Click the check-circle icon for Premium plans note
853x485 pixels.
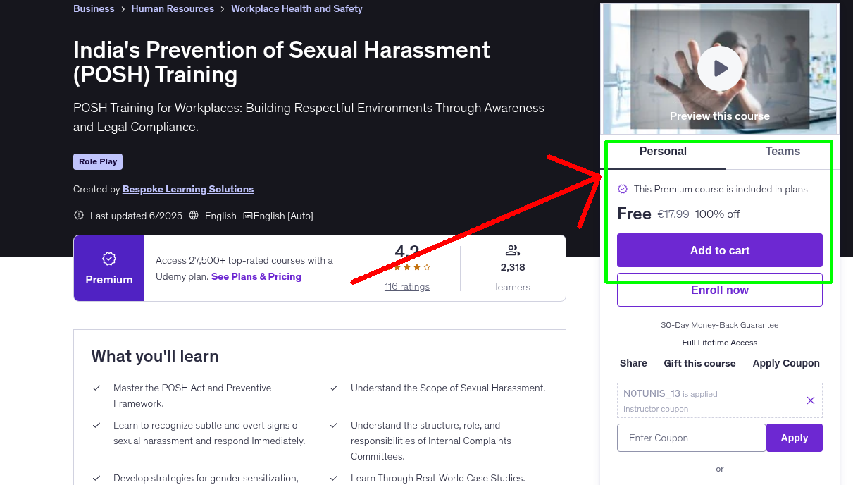(x=623, y=189)
